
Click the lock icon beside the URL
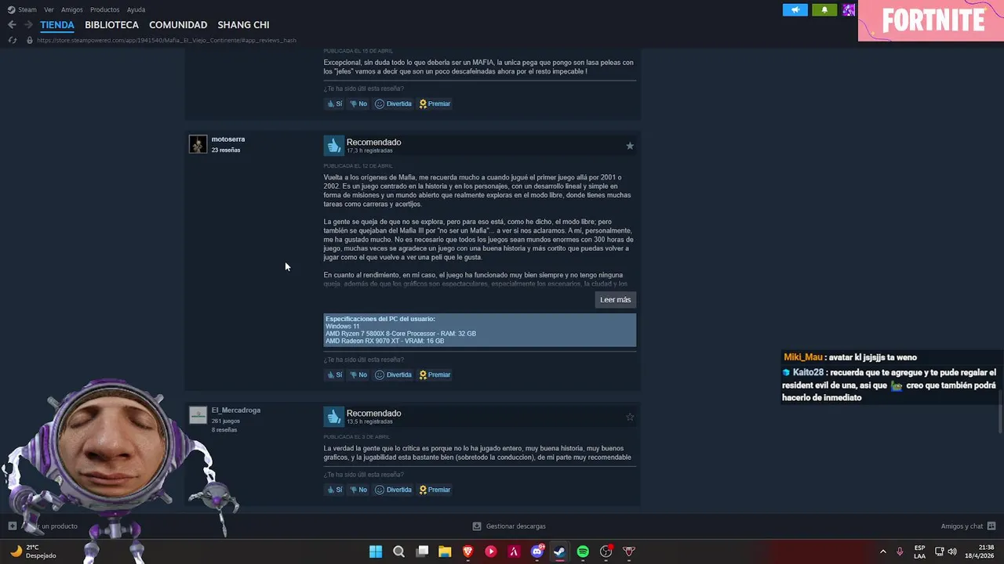pyautogui.click(x=29, y=40)
